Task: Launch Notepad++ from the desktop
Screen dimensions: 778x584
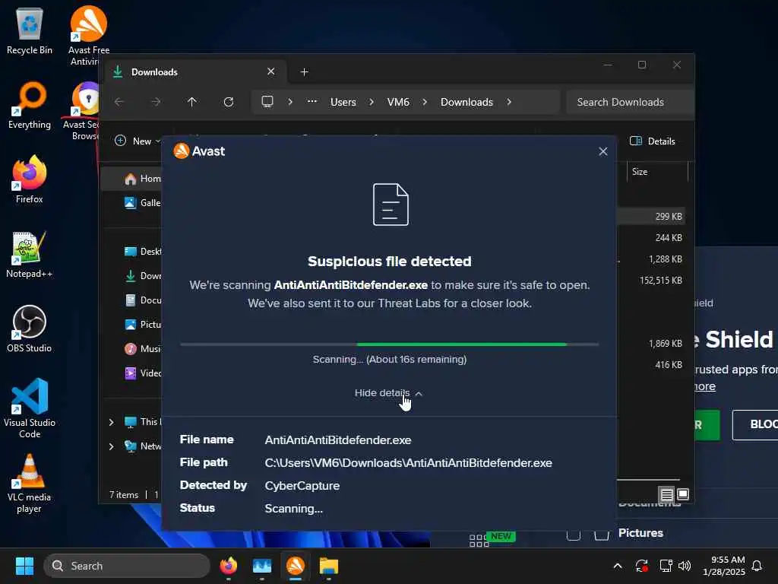Action: point(30,254)
